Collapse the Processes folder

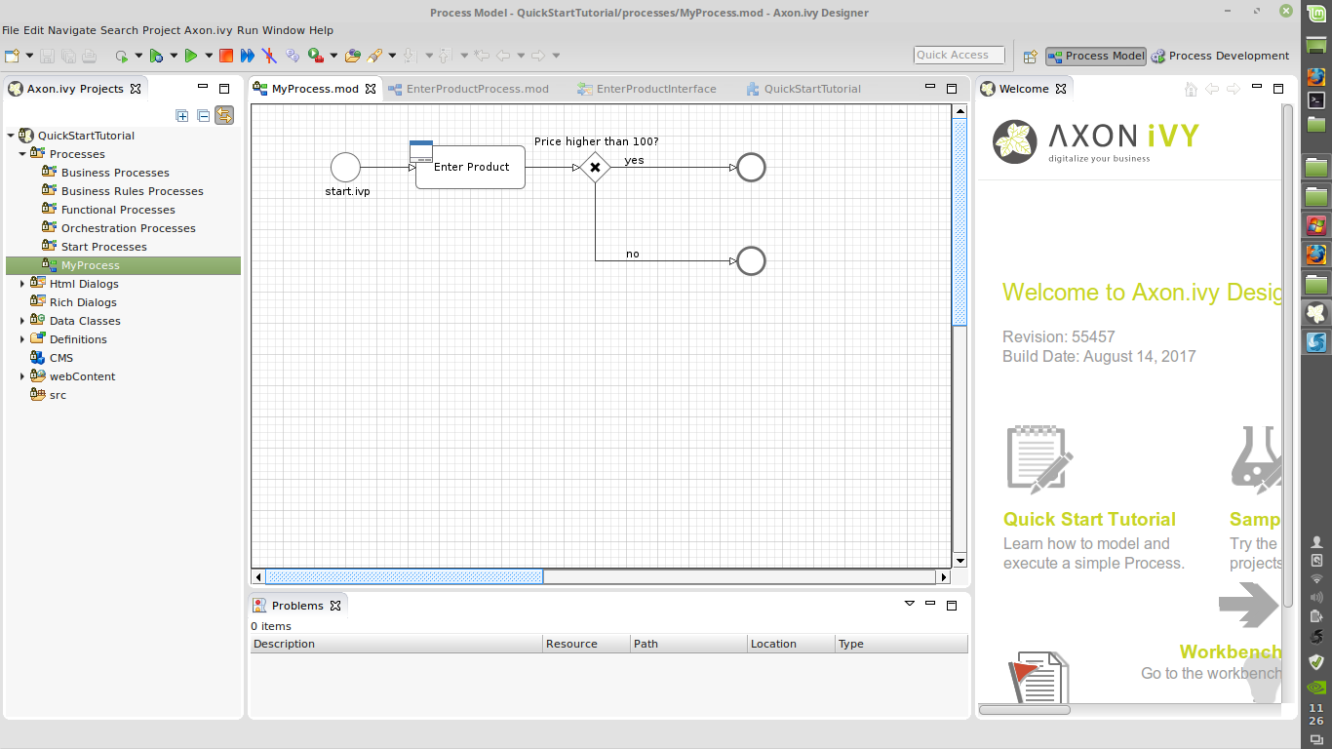[x=22, y=154]
